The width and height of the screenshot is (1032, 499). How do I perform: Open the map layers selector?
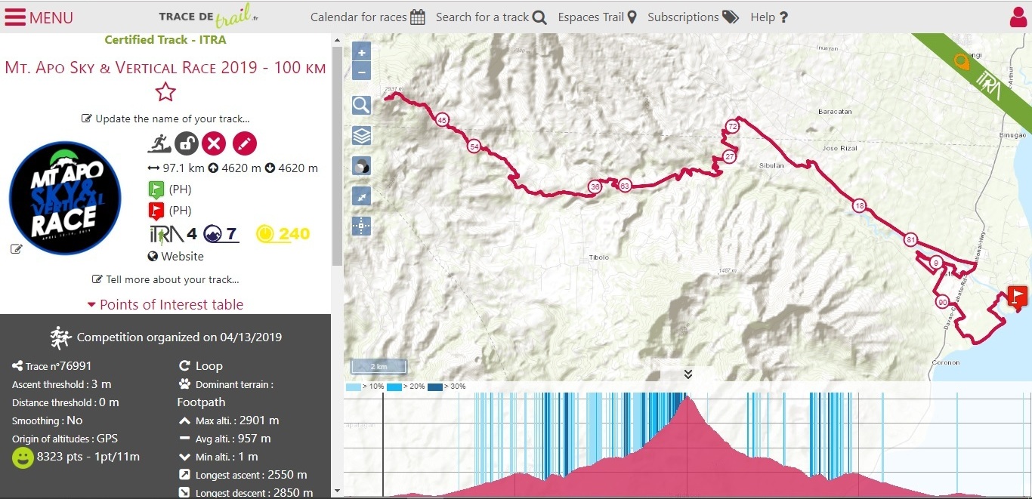pyautogui.click(x=362, y=136)
